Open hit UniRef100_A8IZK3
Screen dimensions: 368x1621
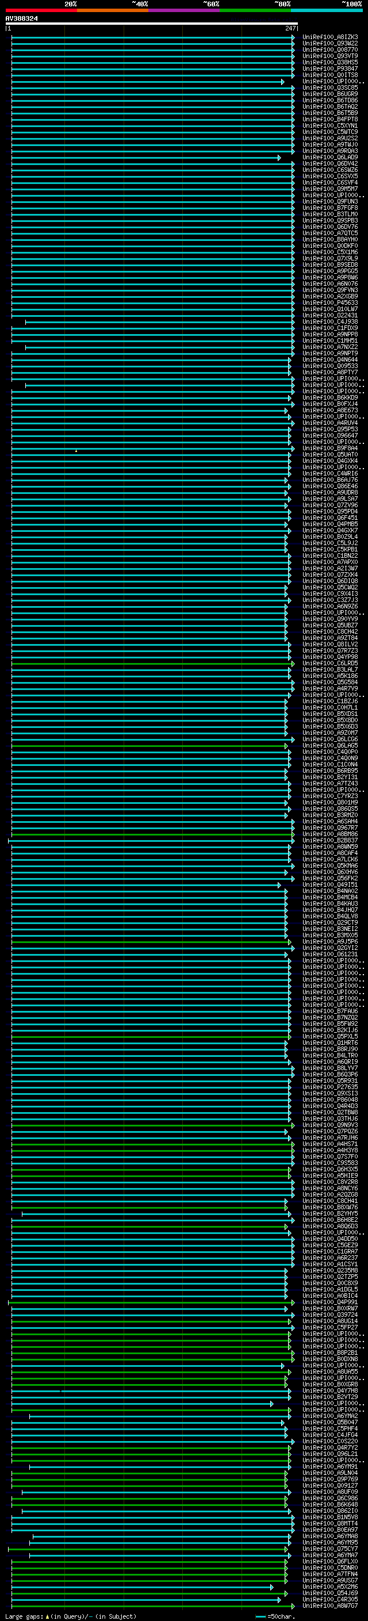click(x=329, y=37)
